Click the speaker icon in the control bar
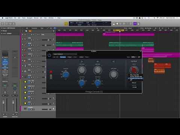The image size is (180, 135). 117,24
